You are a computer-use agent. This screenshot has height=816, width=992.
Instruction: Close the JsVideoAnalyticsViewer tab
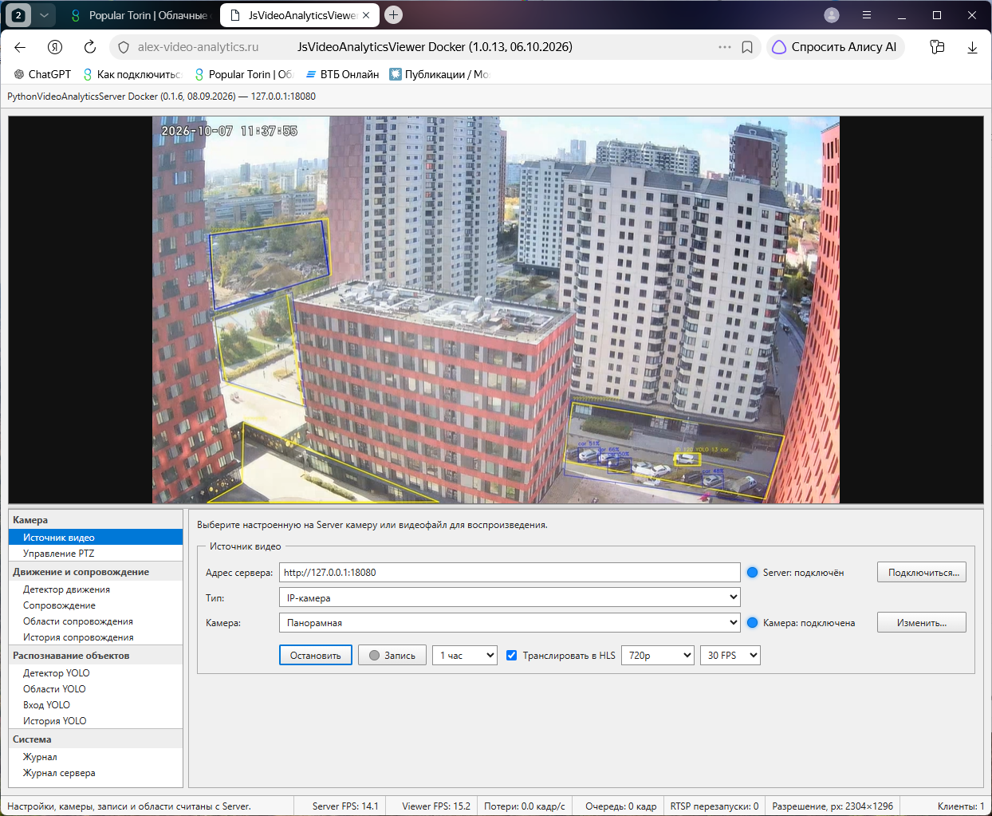pos(366,15)
